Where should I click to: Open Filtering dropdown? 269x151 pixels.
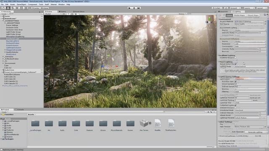coord(250,91)
